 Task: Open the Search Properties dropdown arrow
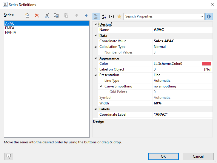(x=202, y=17)
